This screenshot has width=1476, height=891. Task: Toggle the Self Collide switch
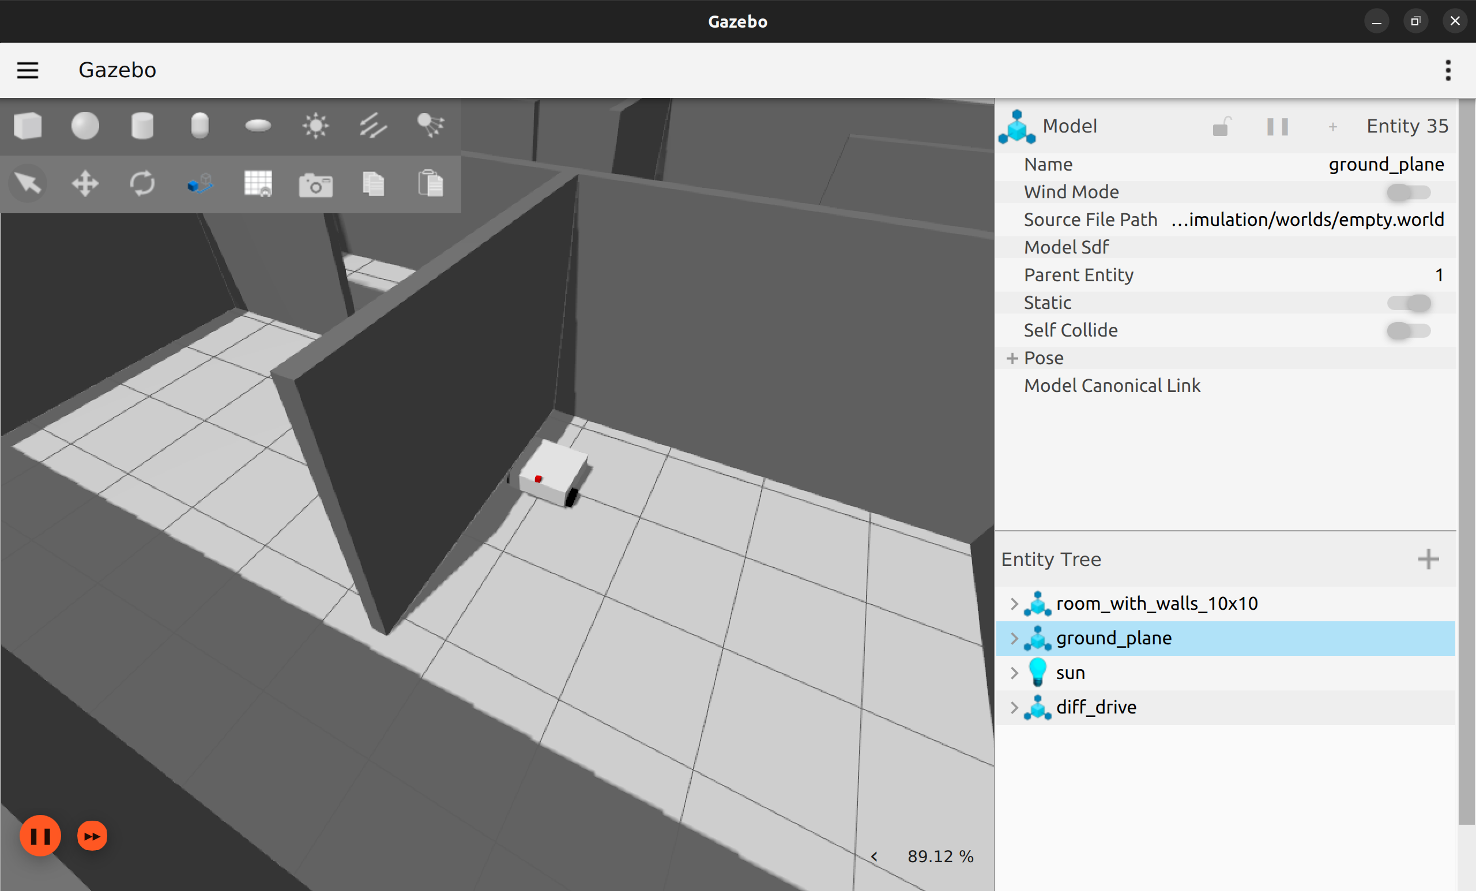coord(1409,331)
